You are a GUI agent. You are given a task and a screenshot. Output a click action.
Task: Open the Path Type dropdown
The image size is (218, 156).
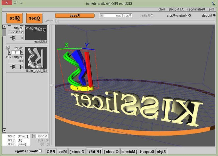102,15
